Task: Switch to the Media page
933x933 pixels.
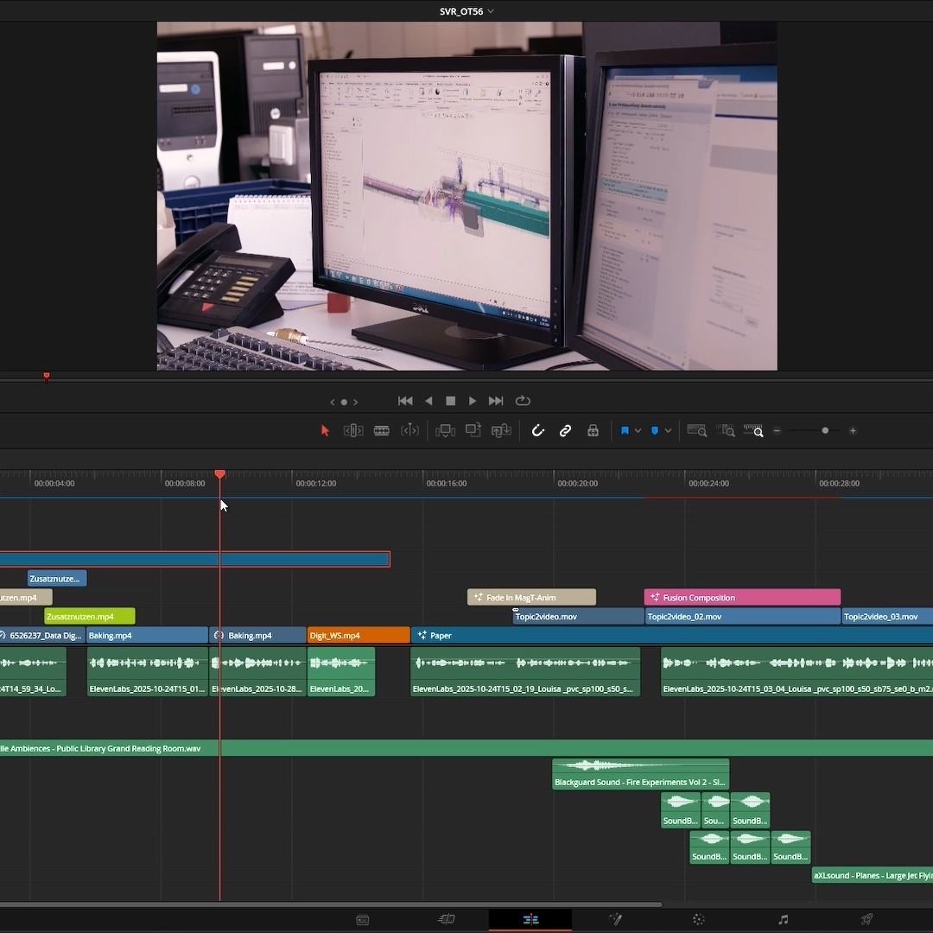Action: [363, 919]
